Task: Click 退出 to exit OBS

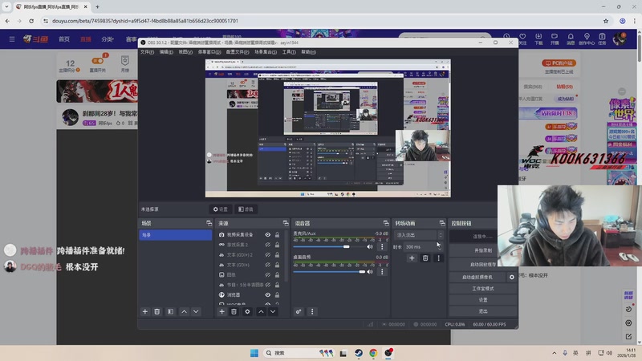Action: [x=483, y=311]
